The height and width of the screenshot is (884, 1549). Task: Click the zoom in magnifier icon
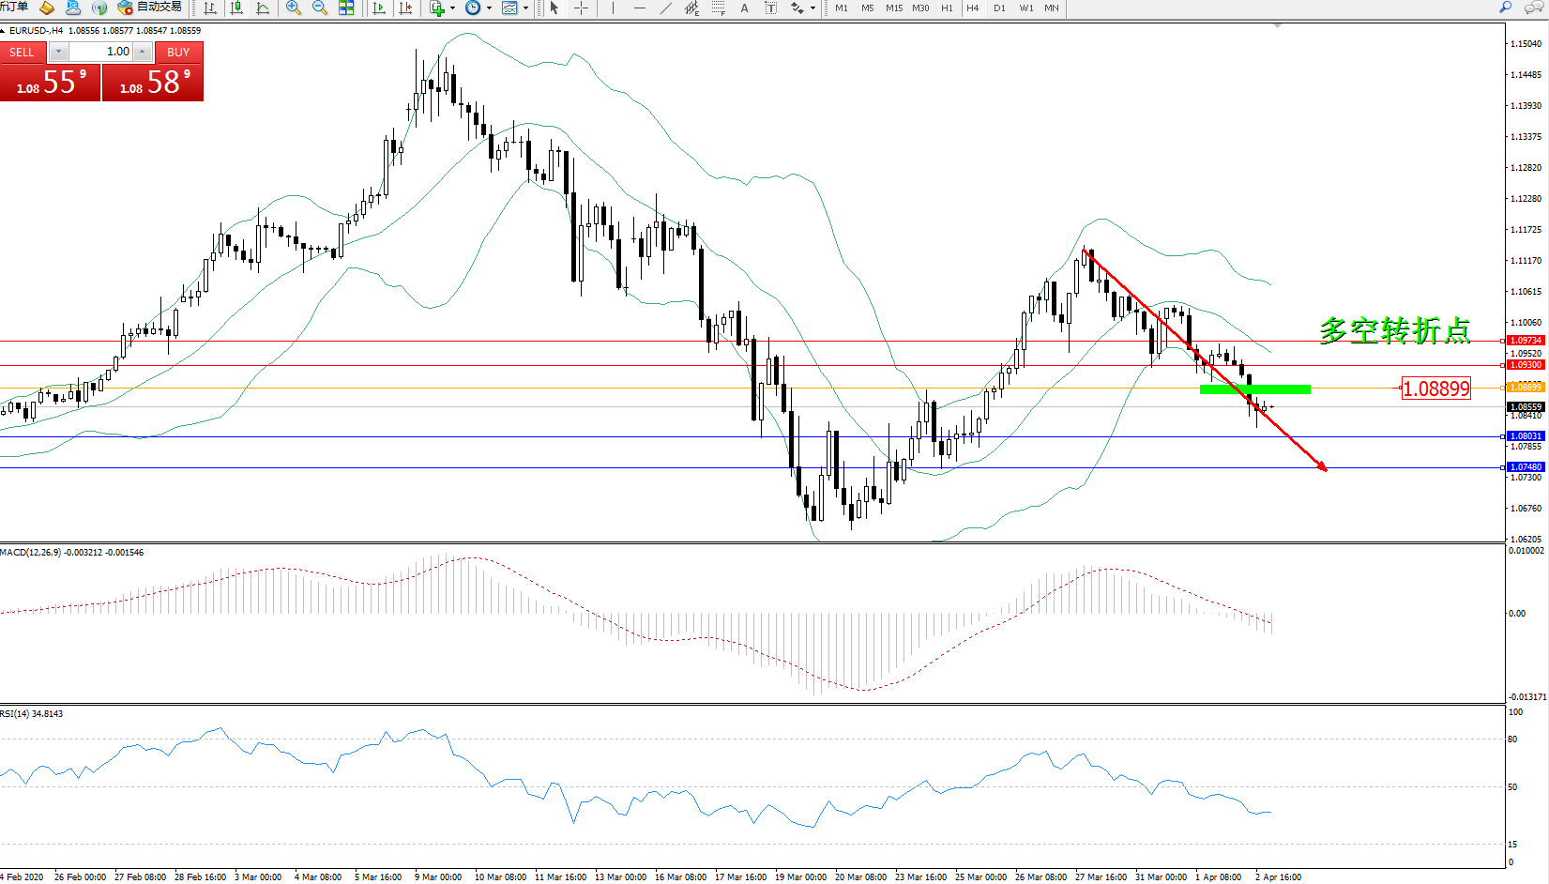[294, 8]
